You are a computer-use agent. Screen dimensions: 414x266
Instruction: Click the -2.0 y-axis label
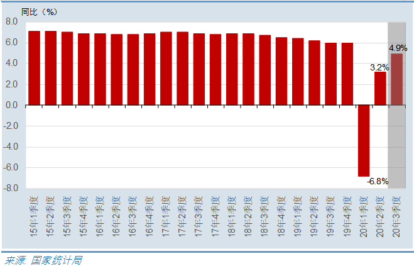pyautogui.click(x=11, y=126)
